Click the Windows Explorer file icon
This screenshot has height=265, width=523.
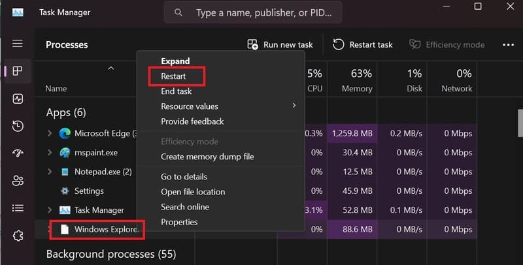pyautogui.click(x=65, y=229)
